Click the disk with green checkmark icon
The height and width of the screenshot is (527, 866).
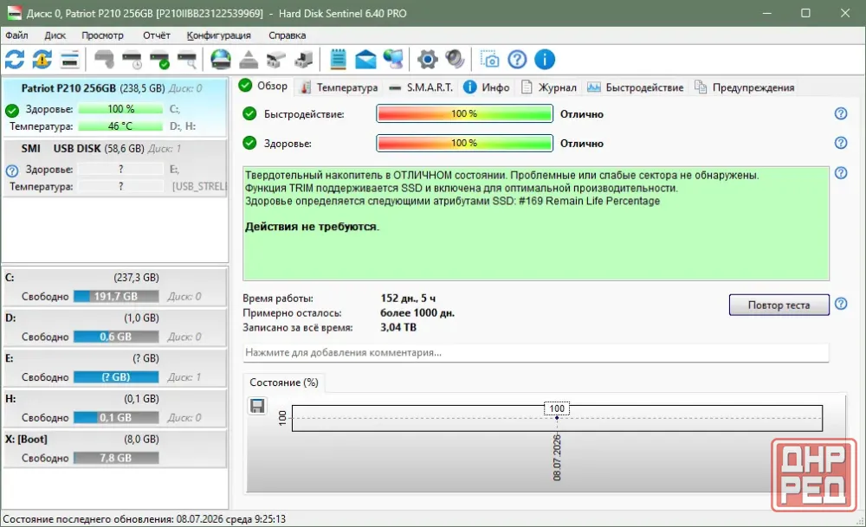click(x=159, y=60)
